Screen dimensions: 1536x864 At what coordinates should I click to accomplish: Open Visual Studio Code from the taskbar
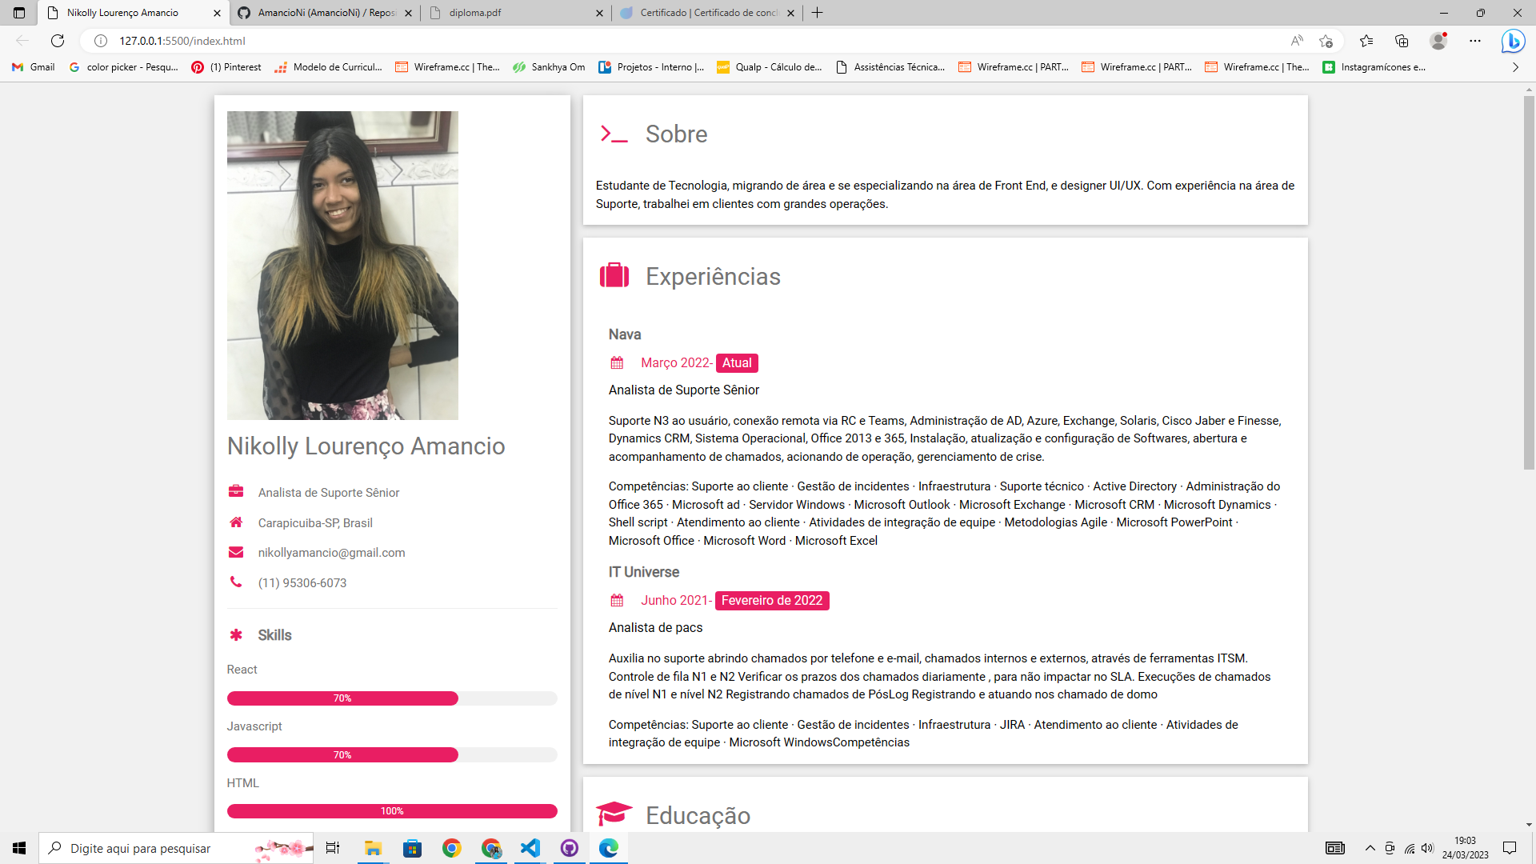530,848
